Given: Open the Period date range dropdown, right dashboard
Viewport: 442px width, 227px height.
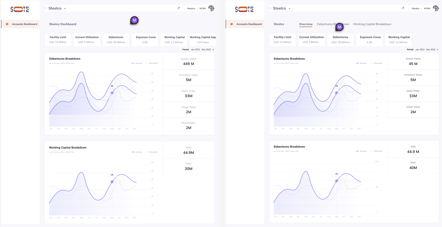Looking at the screenshot, I should pos(427,50).
